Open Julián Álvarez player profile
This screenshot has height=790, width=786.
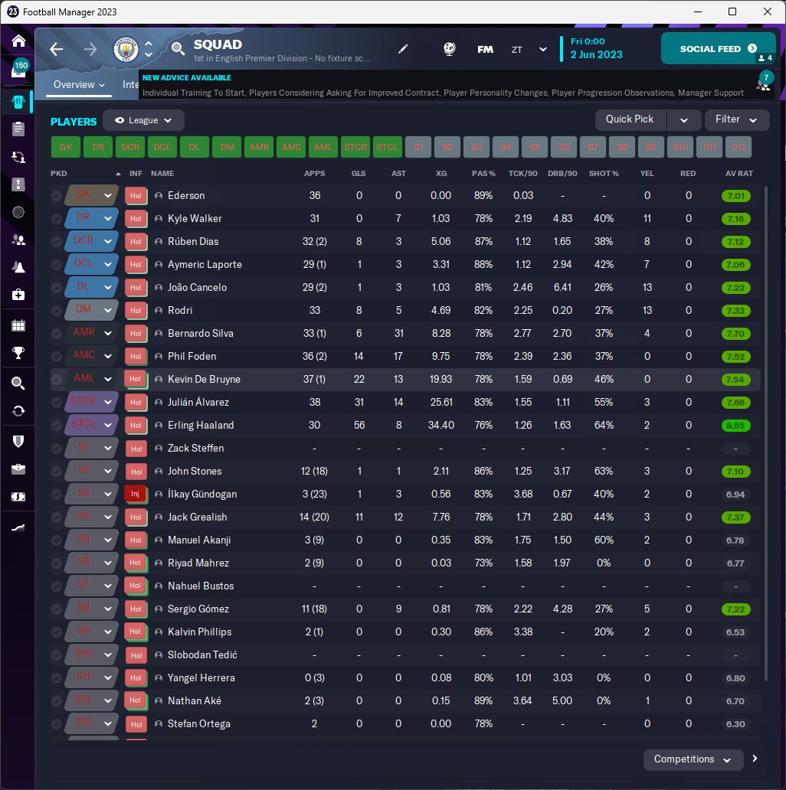pos(198,402)
